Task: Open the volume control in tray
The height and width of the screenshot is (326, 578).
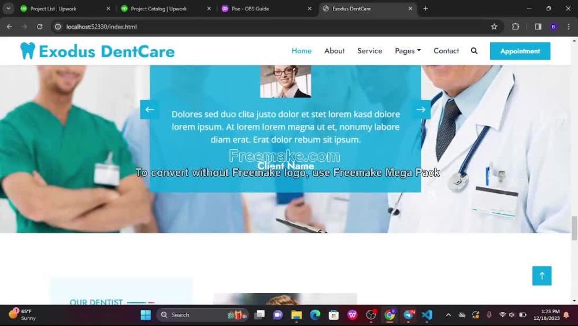Action: (512, 315)
